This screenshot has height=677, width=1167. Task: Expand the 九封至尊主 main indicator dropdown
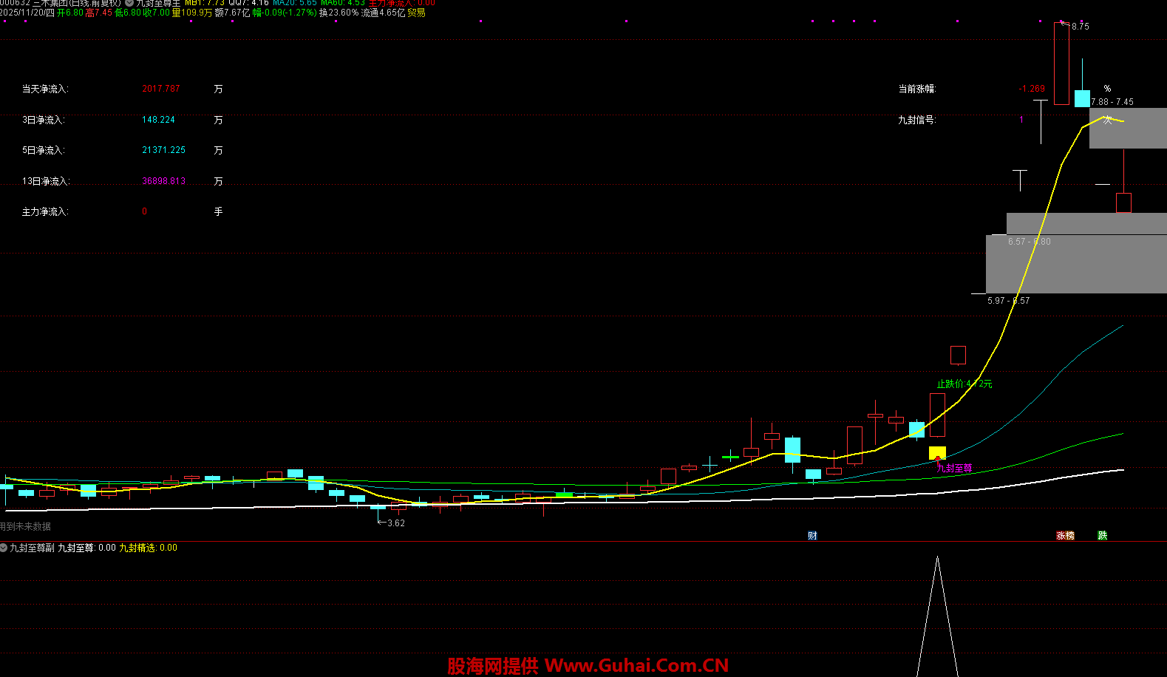point(129,3)
